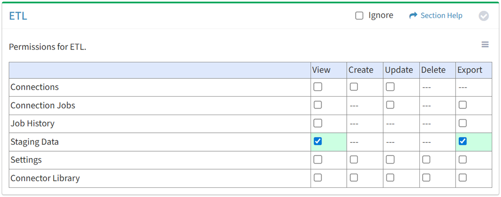Enable View permission for Connection Jobs

pos(317,105)
